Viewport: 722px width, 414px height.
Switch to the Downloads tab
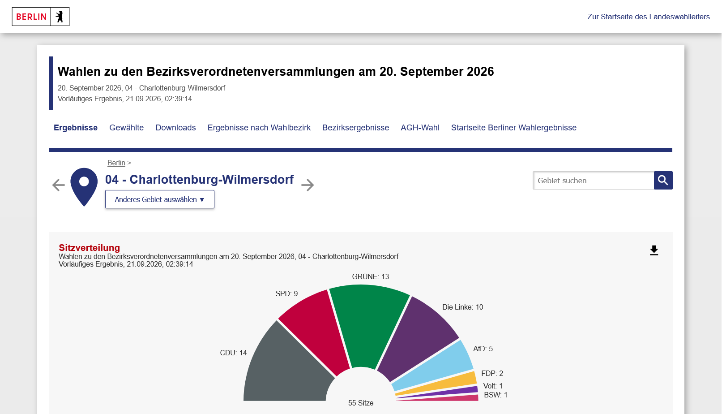tap(176, 128)
